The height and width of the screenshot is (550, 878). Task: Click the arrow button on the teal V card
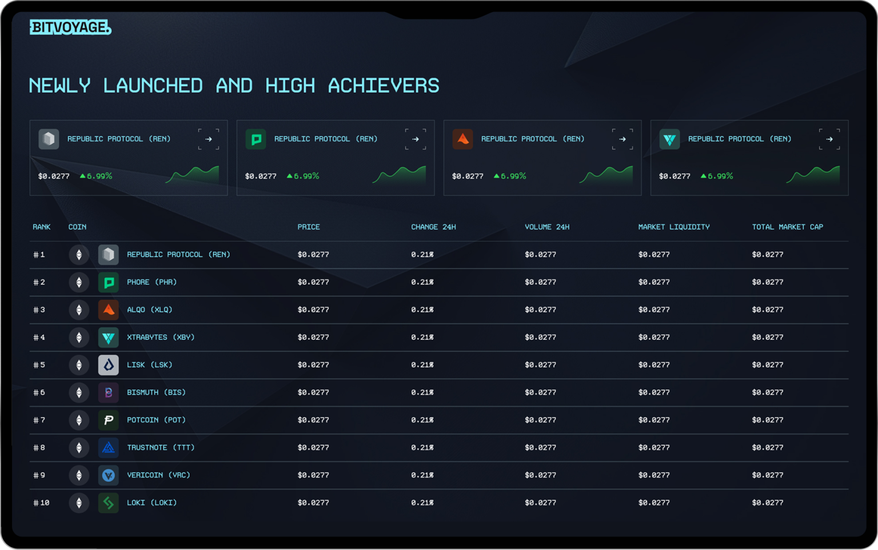[829, 139]
